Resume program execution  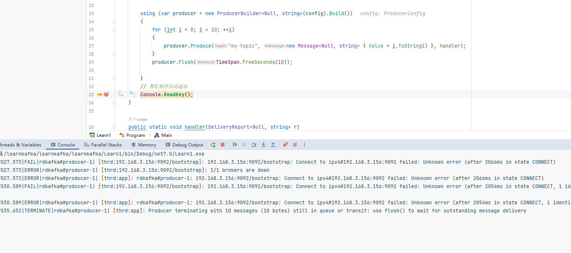pos(235,145)
